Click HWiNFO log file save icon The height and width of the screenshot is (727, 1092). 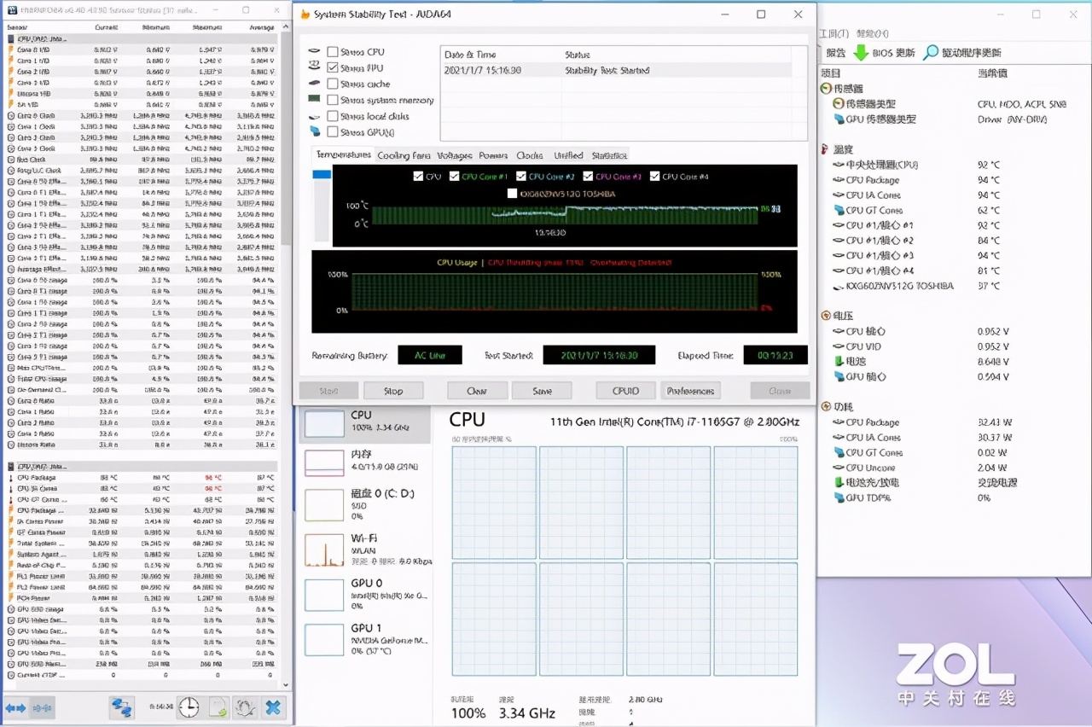pos(218,707)
